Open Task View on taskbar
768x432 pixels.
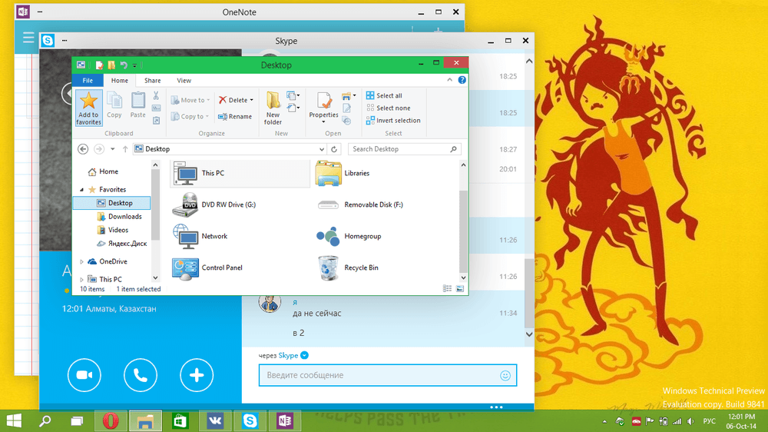point(77,420)
